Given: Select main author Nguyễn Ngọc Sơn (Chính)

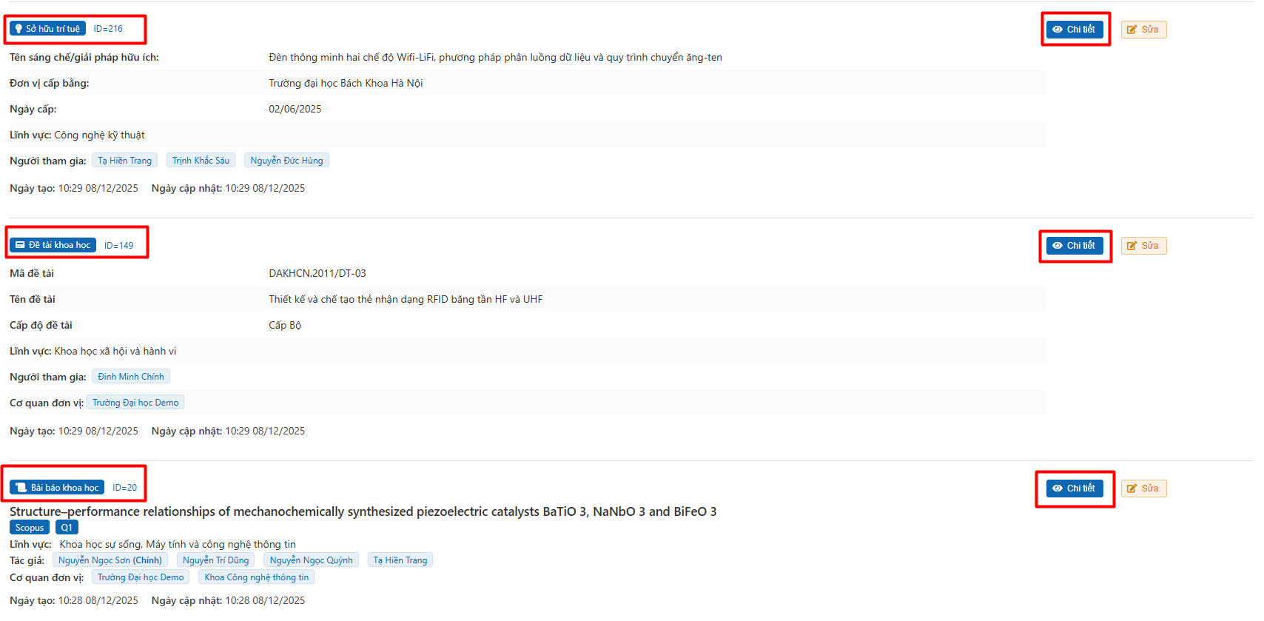Looking at the screenshot, I should 110,560.
